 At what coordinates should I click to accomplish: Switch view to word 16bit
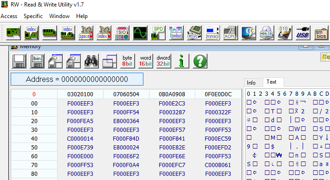(x=145, y=61)
